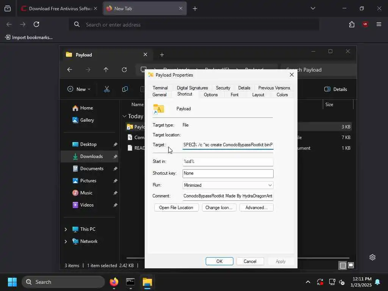Click Open File Location button
The width and height of the screenshot is (388, 291).
tap(176, 208)
